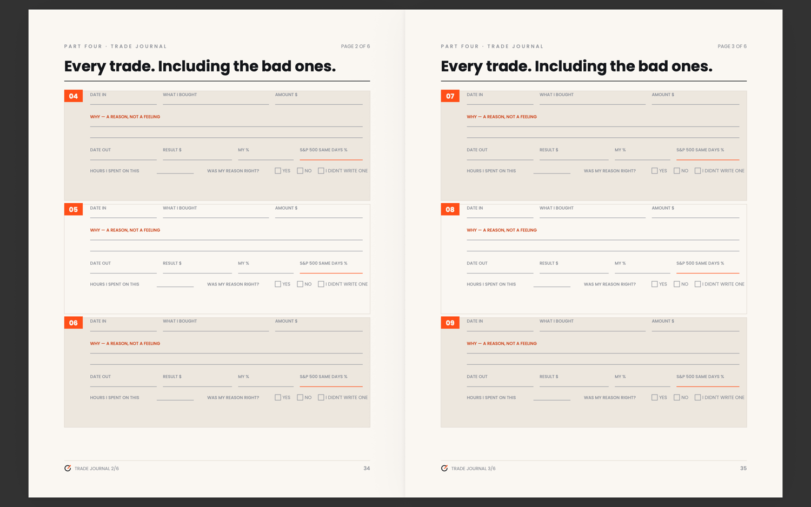Screen dimensions: 811x507
Task: Check I didn't write one for trade 04
Action: [x=321, y=171]
